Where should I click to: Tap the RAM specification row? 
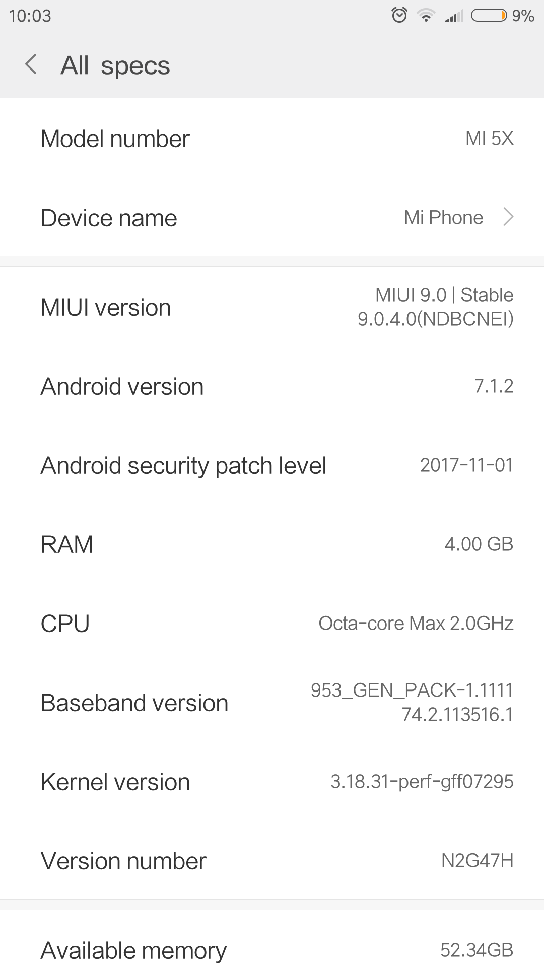click(272, 544)
